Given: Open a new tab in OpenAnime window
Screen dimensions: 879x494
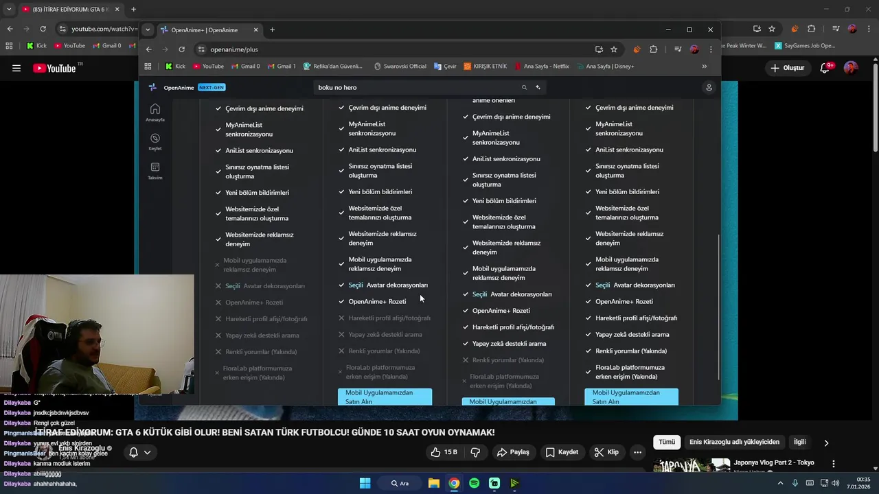Looking at the screenshot, I should click(x=272, y=30).
